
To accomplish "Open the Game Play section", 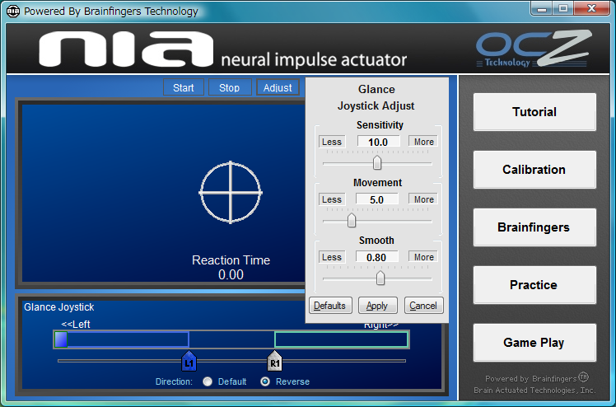I will tap(534, 343).
